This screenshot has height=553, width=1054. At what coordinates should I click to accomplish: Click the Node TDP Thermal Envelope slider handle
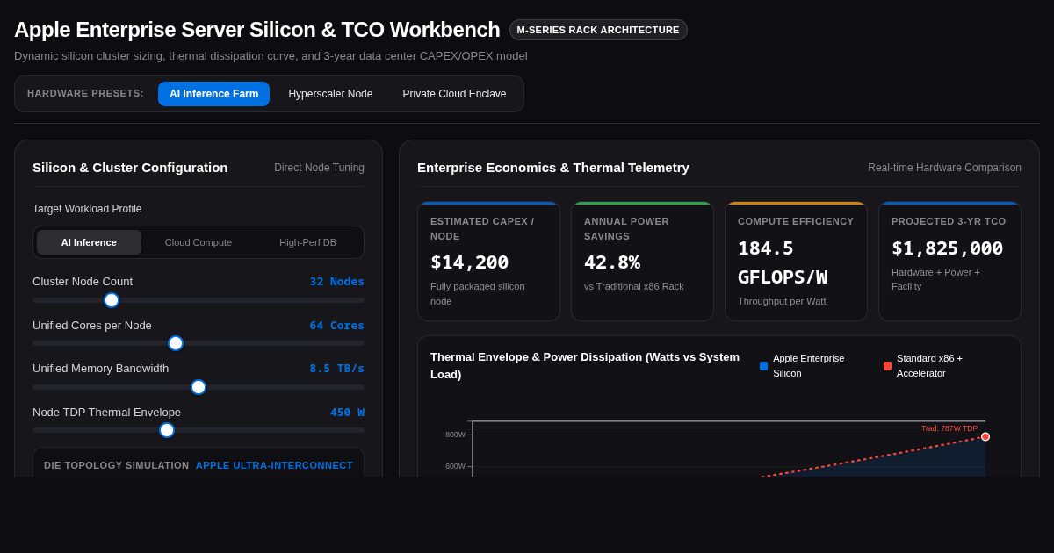point(167,430)
